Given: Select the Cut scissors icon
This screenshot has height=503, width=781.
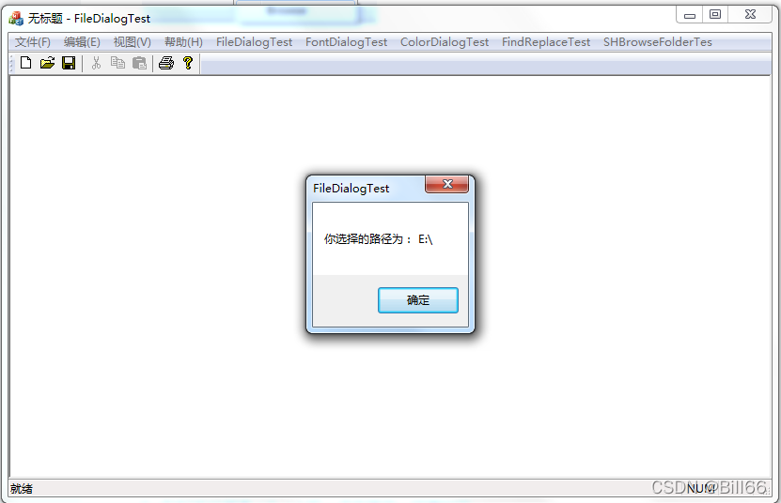Looking at the screenshot, I should pos(97,63).
